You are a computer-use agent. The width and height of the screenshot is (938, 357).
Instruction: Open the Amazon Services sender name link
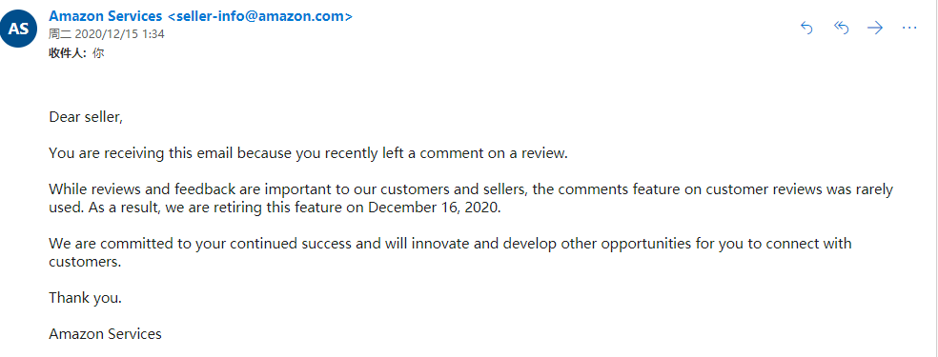(105, 16)
